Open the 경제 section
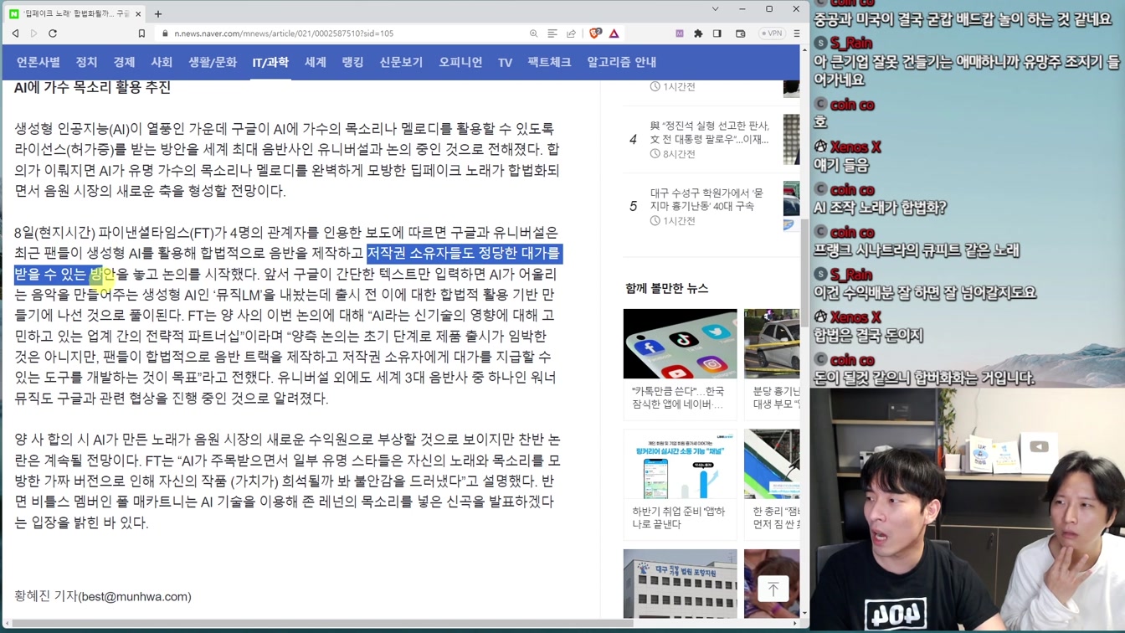This screenshot has width=1125, height=633. point(124,62)
